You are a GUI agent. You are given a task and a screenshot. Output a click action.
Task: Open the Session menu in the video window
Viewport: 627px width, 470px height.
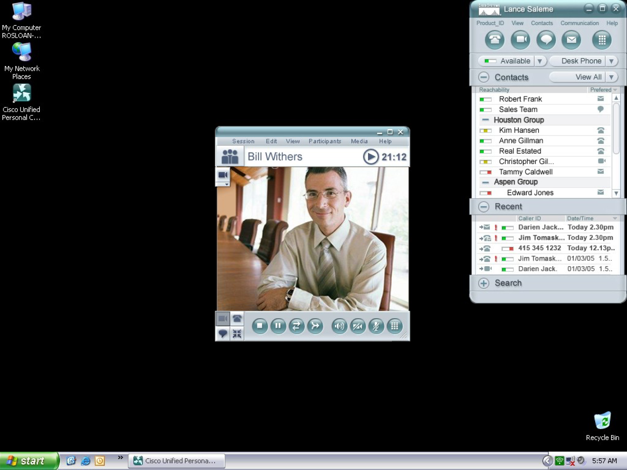click(243, 141)
